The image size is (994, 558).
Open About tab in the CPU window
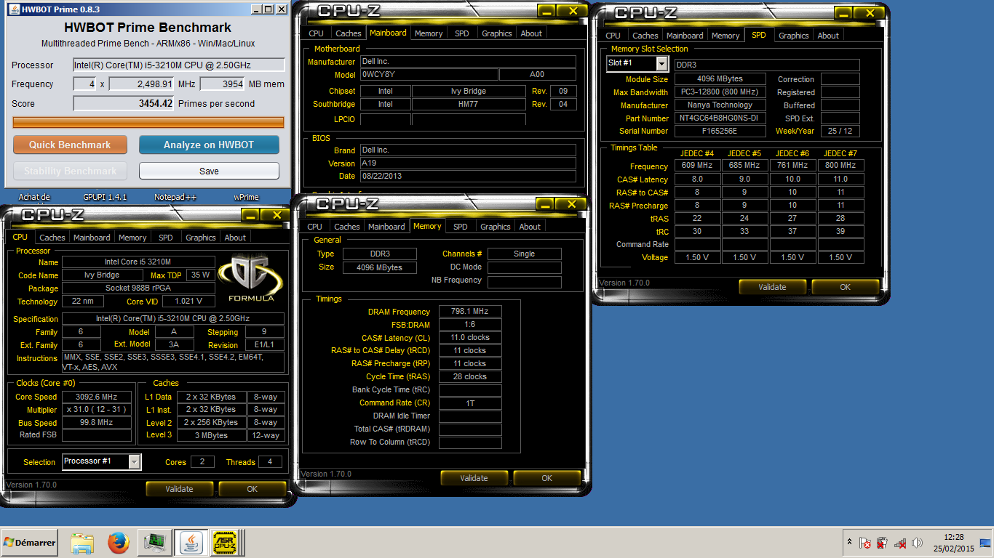(235, 238)
